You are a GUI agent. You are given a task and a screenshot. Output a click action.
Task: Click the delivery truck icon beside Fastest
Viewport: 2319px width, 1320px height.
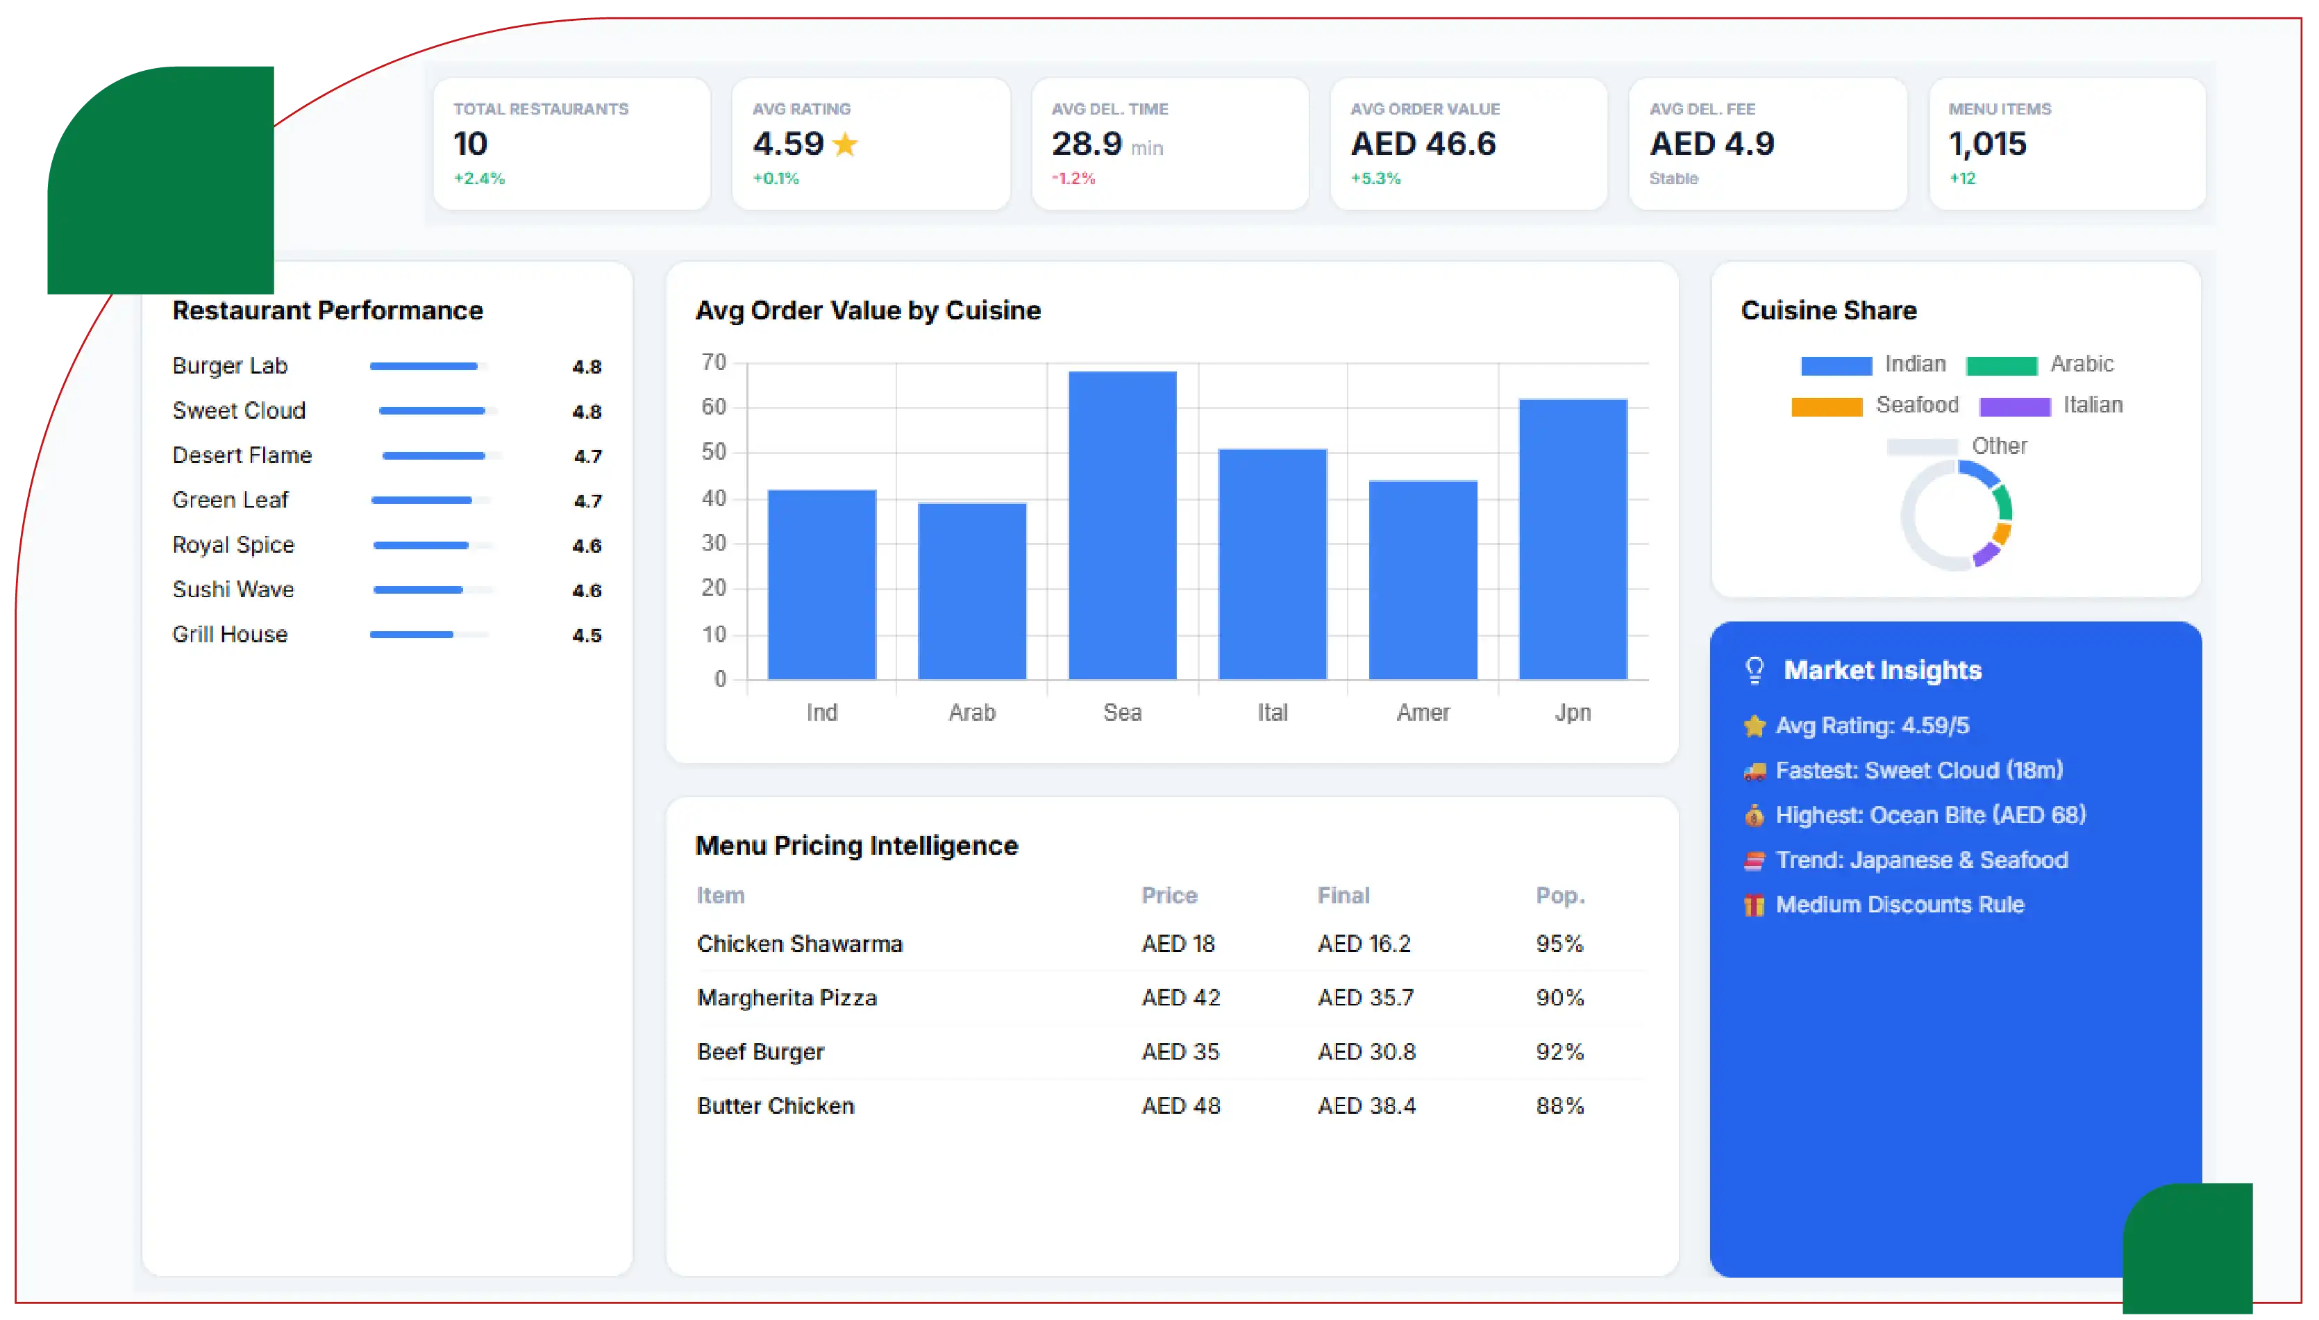pos(1755,771)
